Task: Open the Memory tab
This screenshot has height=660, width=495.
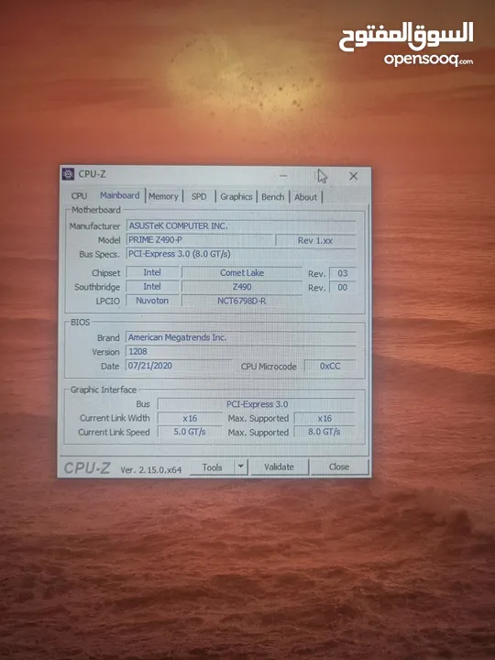Action: pos(163,196)
